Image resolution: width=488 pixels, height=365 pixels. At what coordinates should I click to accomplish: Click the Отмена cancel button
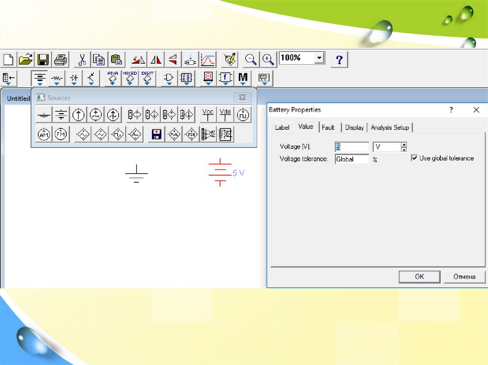(x=464, y=276)
